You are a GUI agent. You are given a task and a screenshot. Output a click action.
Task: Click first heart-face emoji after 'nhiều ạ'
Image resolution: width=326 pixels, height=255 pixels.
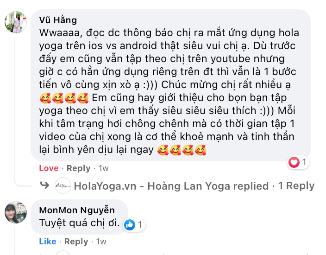tap(45, 98)
